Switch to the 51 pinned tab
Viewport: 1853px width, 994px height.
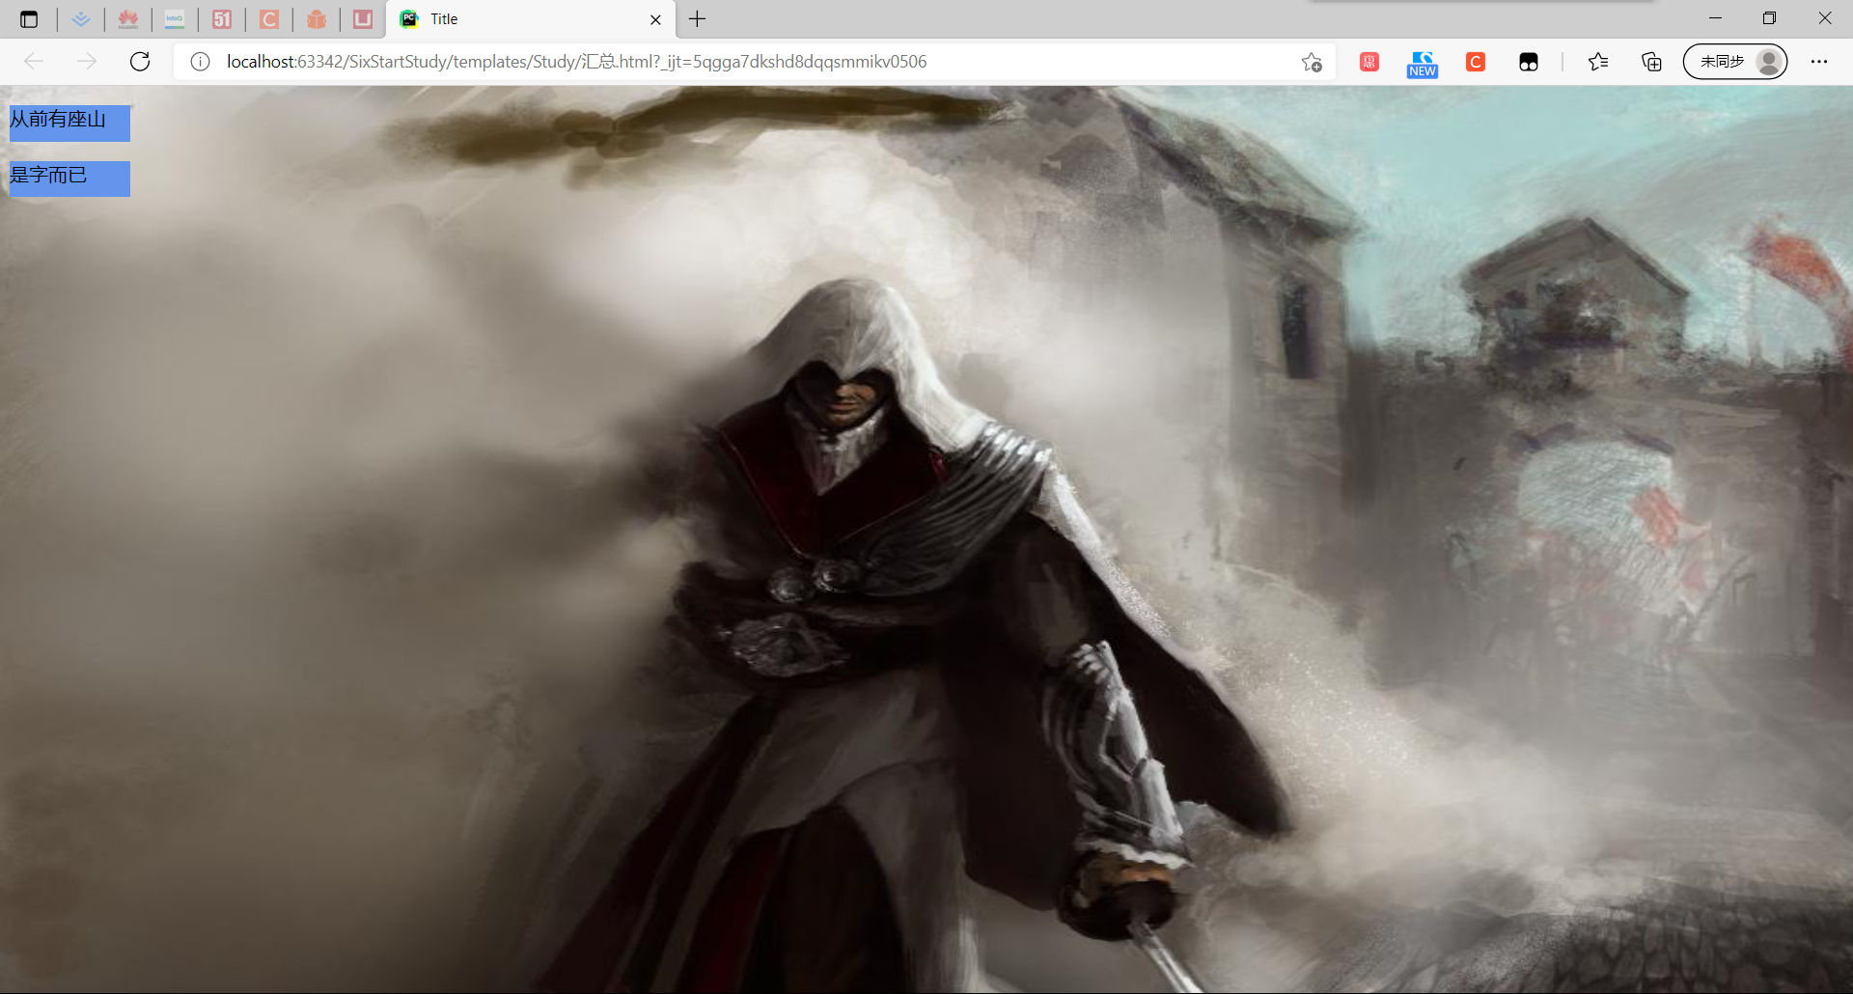pyautogui.click(x=222, y=19)
